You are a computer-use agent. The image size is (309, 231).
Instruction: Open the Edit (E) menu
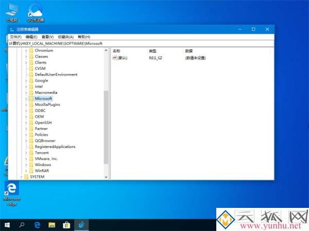click(x=31, y=37)
